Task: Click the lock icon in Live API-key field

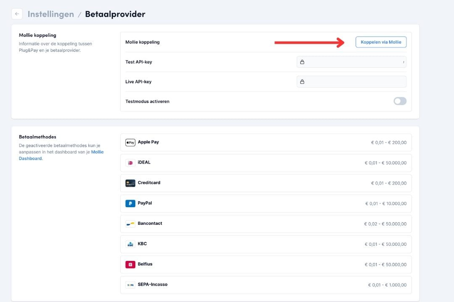Action: (x=302, y=82)
